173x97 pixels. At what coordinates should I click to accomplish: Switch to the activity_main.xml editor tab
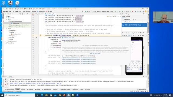[38, 14]
